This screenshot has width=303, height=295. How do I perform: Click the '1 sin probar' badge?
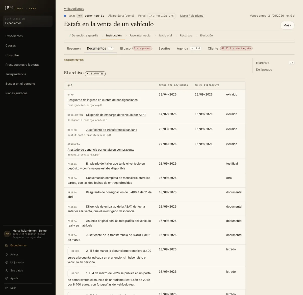coord(142,49)
